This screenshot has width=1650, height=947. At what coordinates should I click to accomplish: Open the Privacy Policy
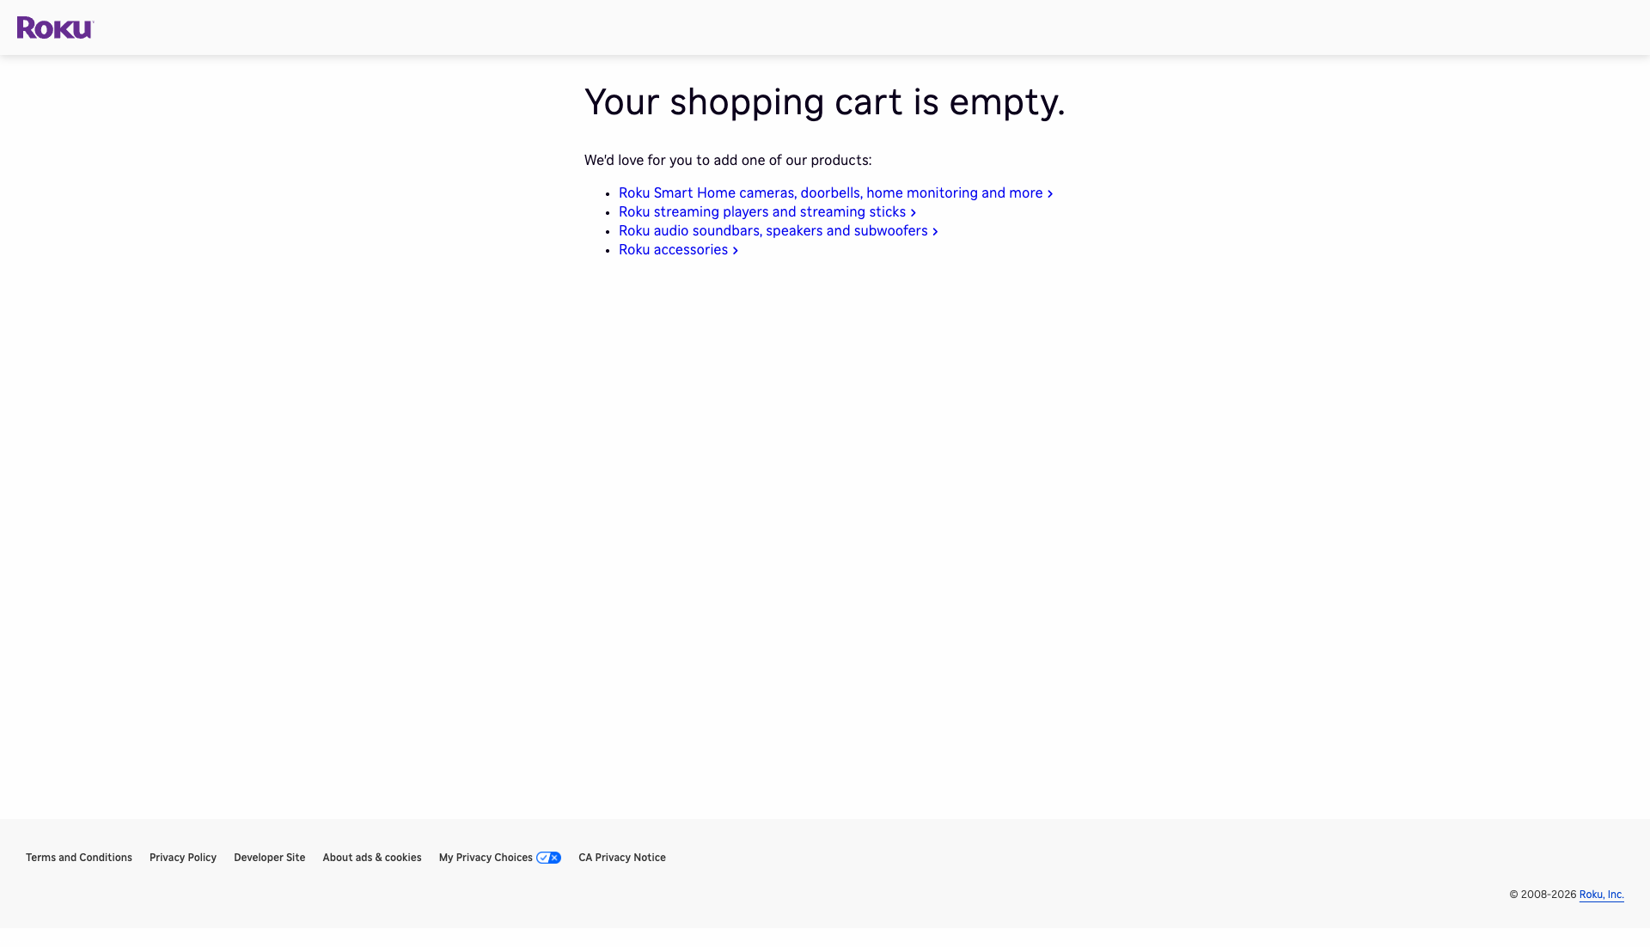182,858
